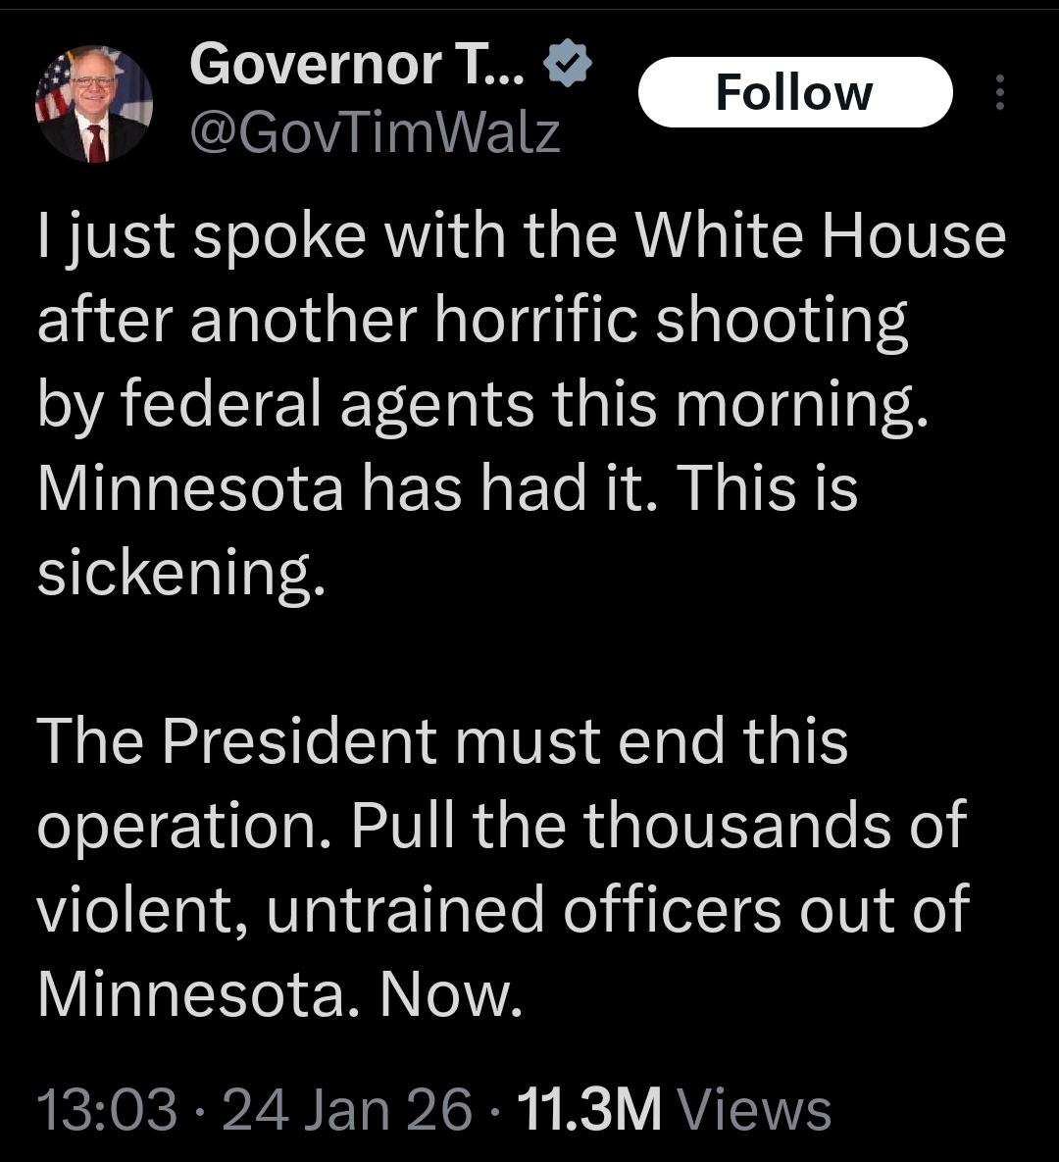
Task: Click the word "sickening."
Action: [x=180, y=573]
